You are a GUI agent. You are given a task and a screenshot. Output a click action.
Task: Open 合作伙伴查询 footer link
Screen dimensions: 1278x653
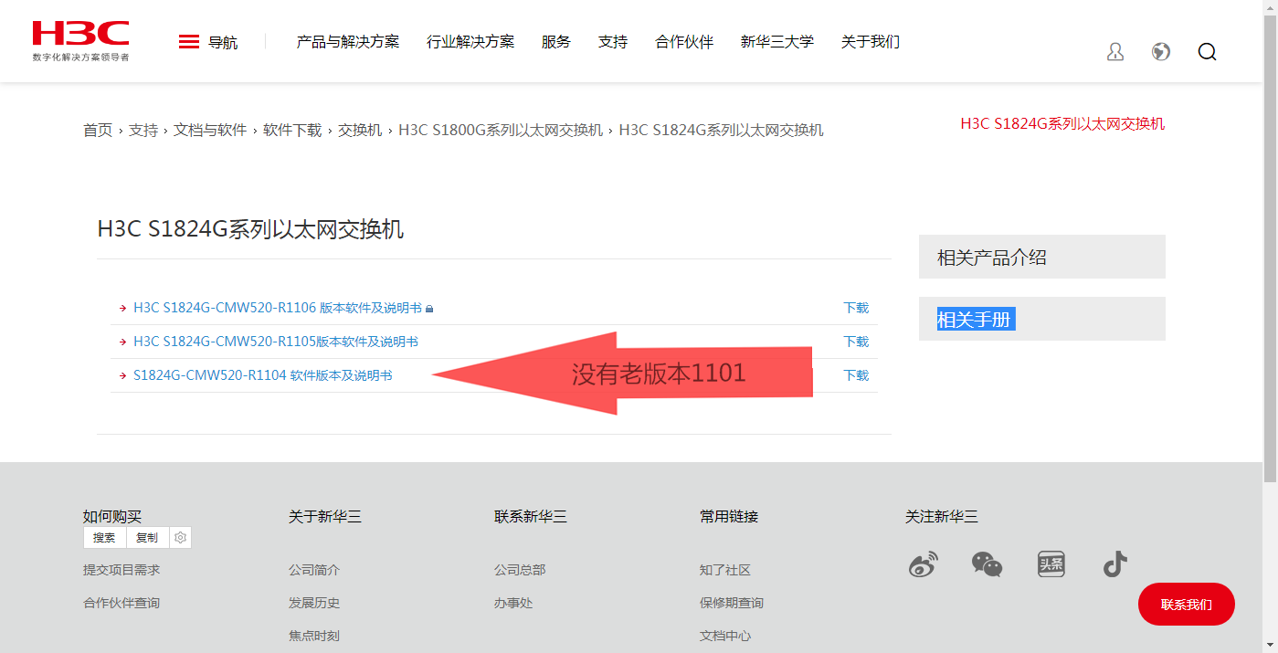121,603
